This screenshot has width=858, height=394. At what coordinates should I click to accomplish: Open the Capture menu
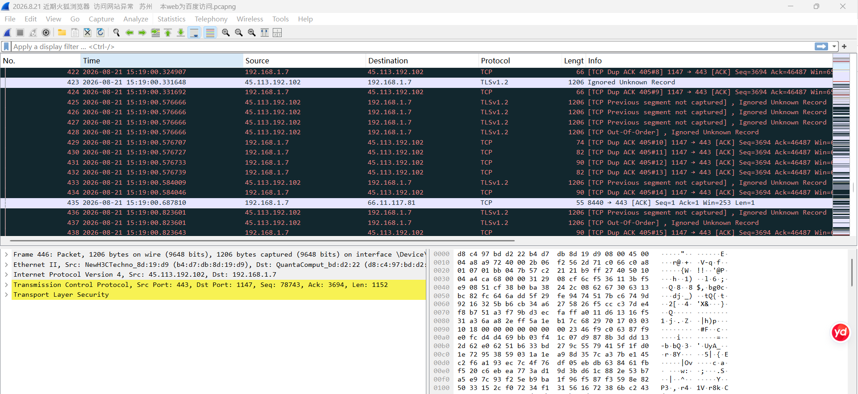[101, 19]
